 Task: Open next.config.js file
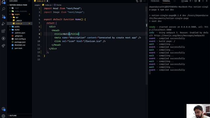pyautogui.click(x=20, y=39)
